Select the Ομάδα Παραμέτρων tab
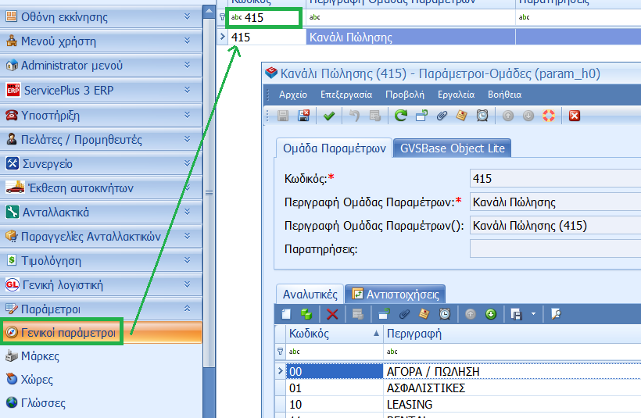641x418 pixels. (x=334, y=148)
